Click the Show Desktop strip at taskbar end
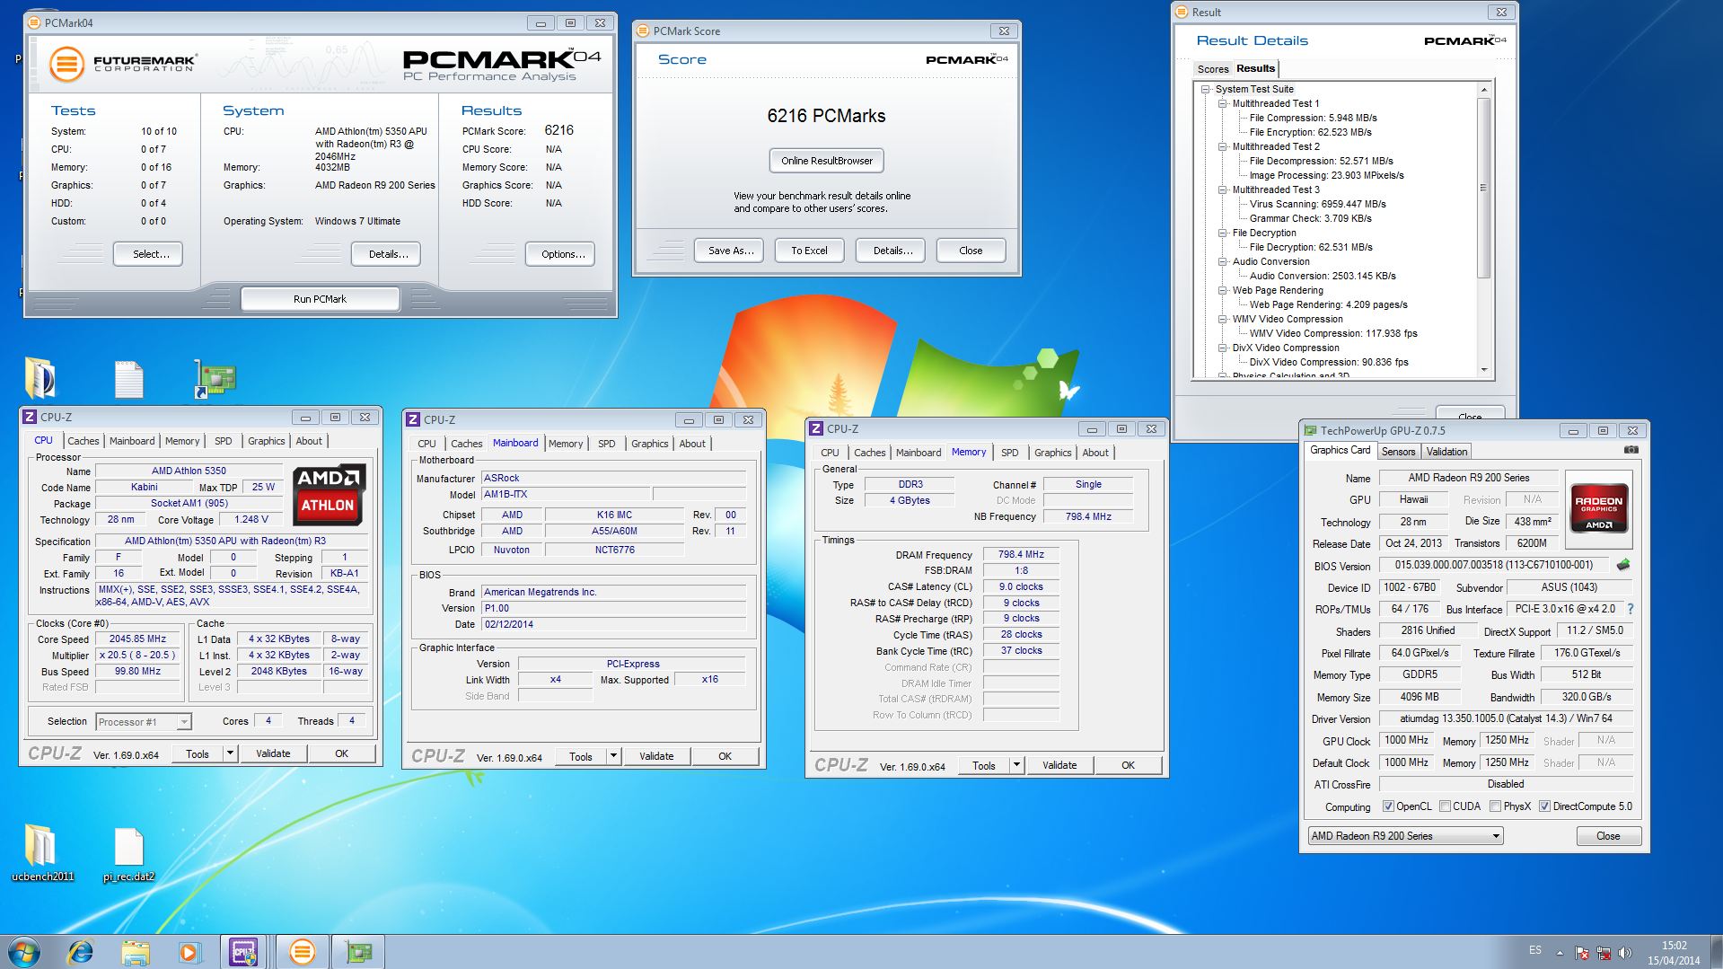The width and height of the screenshot is (1723, 969). pos(1717,952)
